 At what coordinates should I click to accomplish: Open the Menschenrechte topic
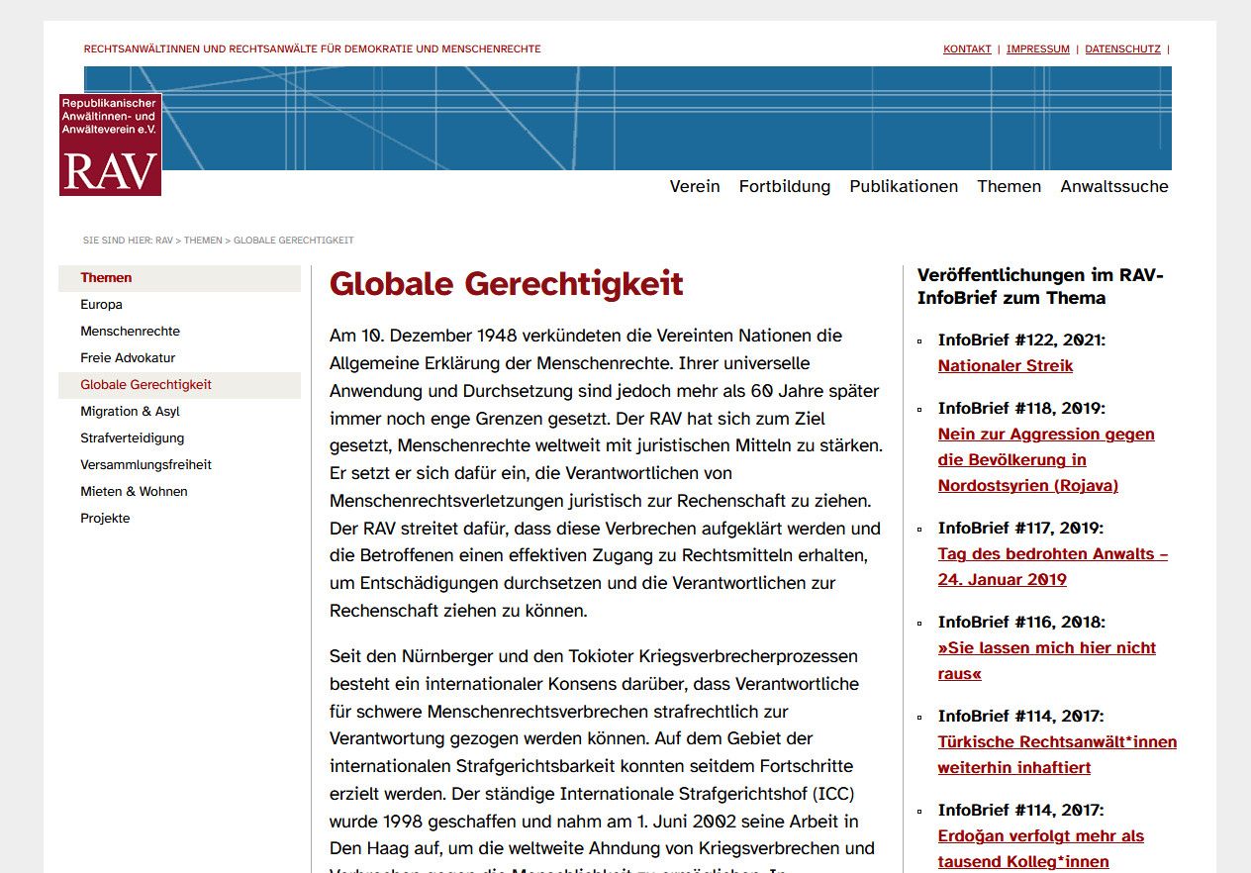pos(130,331)
